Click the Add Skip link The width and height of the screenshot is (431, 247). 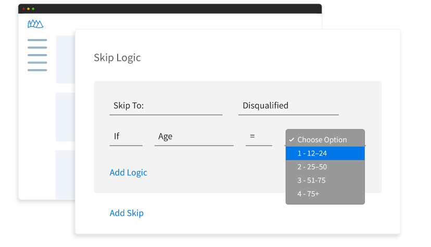point(126,213)
